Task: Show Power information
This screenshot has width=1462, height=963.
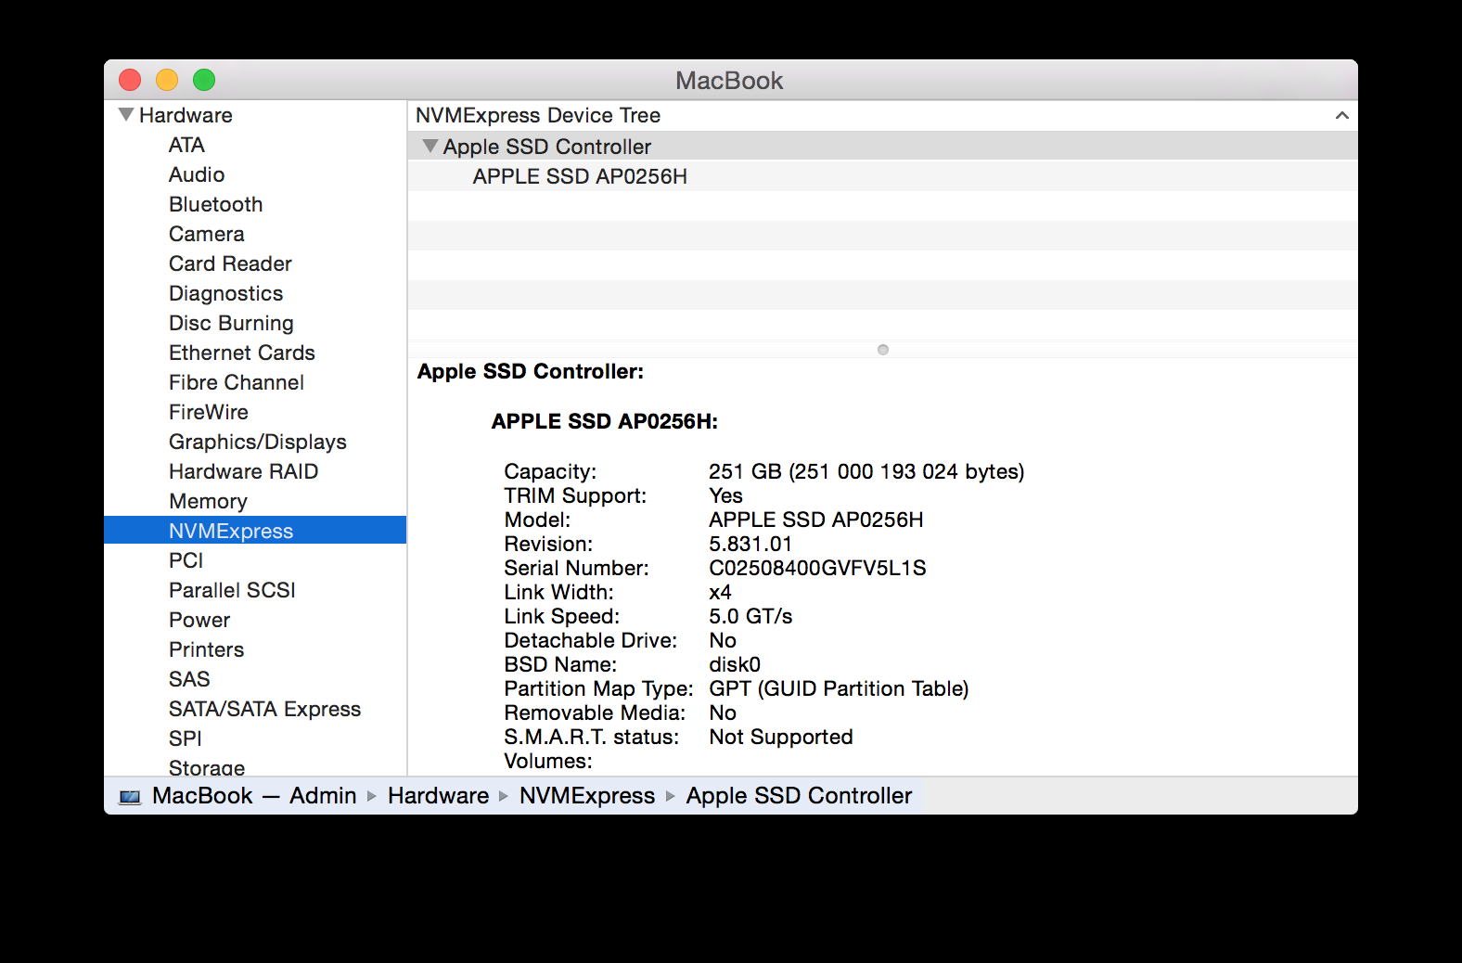Action: pos(199,620)
